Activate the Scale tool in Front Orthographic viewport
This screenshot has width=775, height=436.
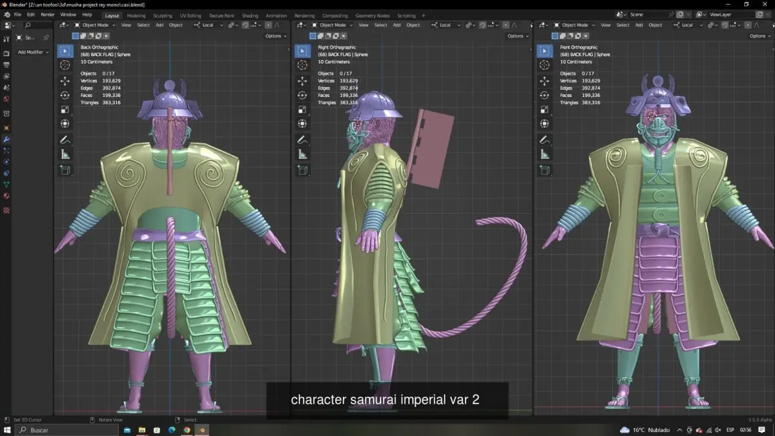(x=545, y=109)
